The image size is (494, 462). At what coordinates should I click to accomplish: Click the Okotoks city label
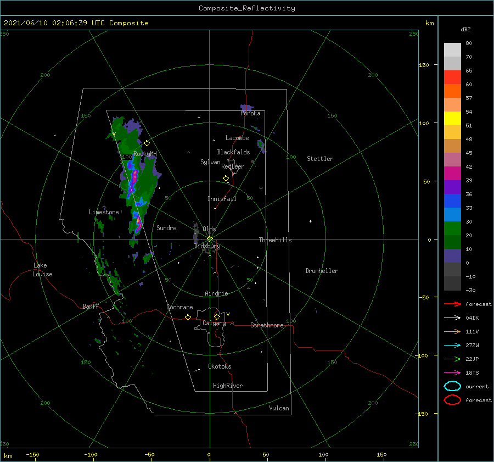tap(220, 366)
